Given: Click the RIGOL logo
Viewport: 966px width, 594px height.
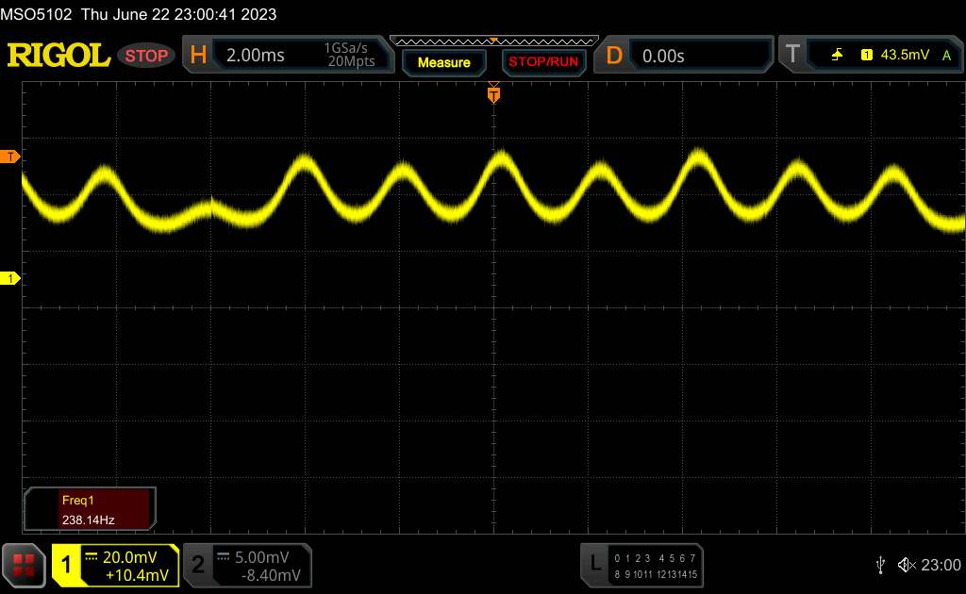Looking at the screenshot, I should [58, 56].
